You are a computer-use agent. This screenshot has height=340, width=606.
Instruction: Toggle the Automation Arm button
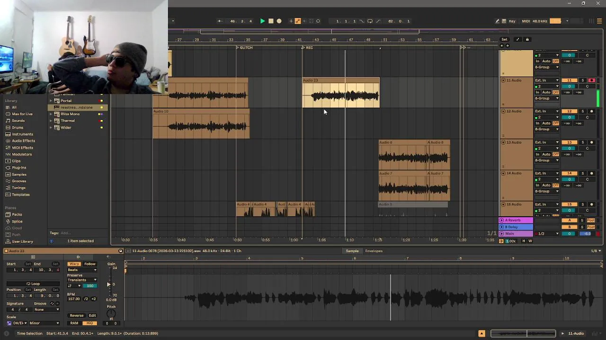[x=298, y=21]
